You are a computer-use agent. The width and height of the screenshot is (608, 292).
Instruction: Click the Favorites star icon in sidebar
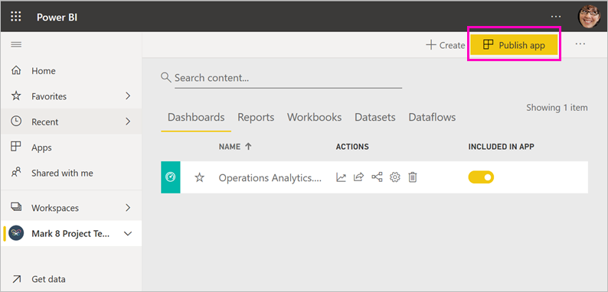coord(16,96)
